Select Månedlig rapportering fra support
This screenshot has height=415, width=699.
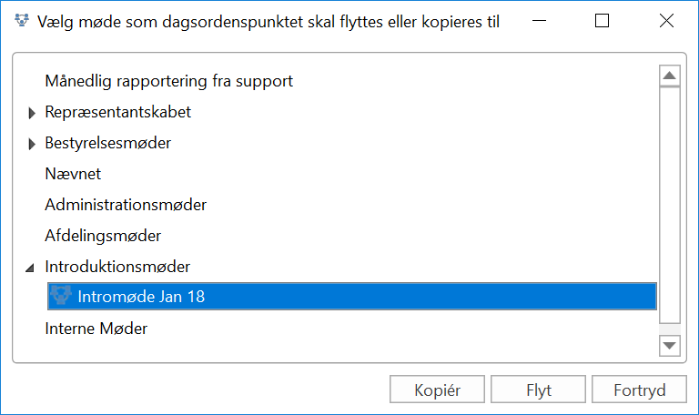[168, 81]
